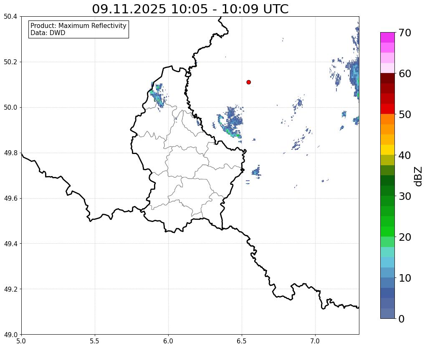The height and width of the screenshot is (348, 427).
Task: Click the bright red 50 dBZ swatch
Action: [387, 109]
